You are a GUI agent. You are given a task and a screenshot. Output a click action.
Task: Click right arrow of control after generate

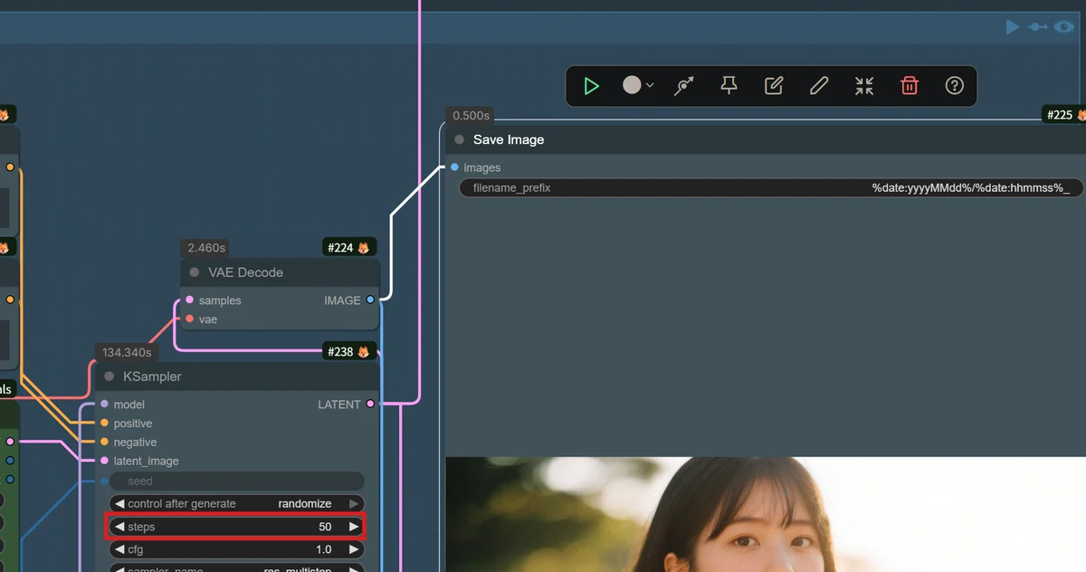point(354,504)
